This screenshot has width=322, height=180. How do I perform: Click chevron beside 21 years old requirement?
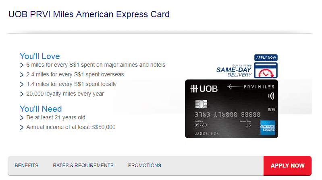(22, 118)
